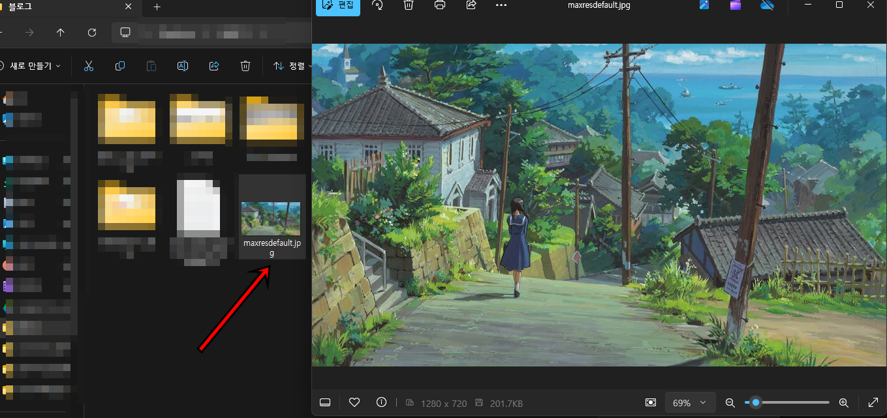Screen dimensions: 887x418
Task: Copy the selected file in Explorer
Action: tap(120, 66)
